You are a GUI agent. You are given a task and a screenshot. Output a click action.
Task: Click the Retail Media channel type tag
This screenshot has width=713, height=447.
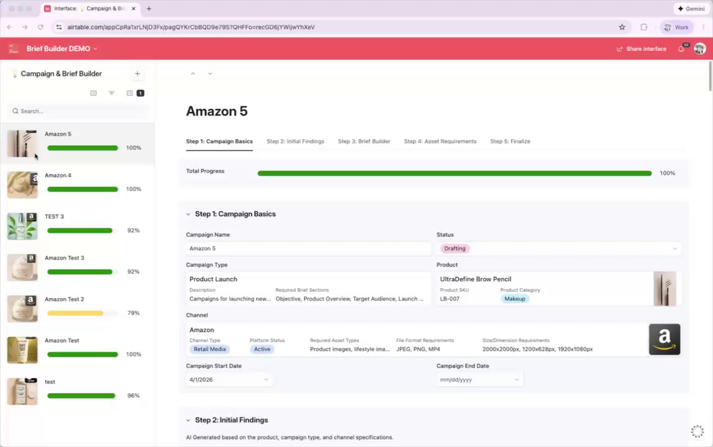[x=210, y=350]
